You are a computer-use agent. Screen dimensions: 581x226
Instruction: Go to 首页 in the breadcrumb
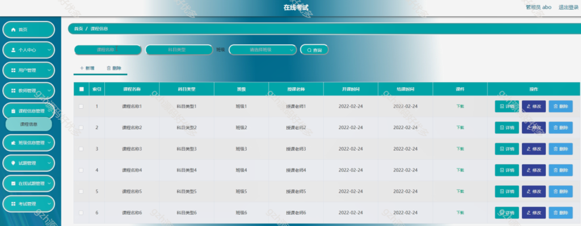78,29
